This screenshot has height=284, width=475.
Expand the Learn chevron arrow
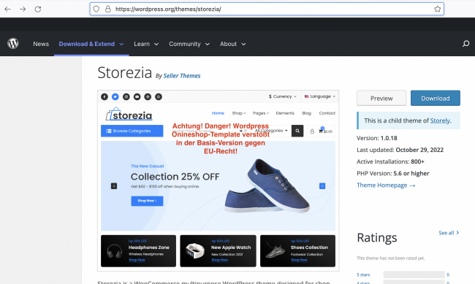point(156,45)
